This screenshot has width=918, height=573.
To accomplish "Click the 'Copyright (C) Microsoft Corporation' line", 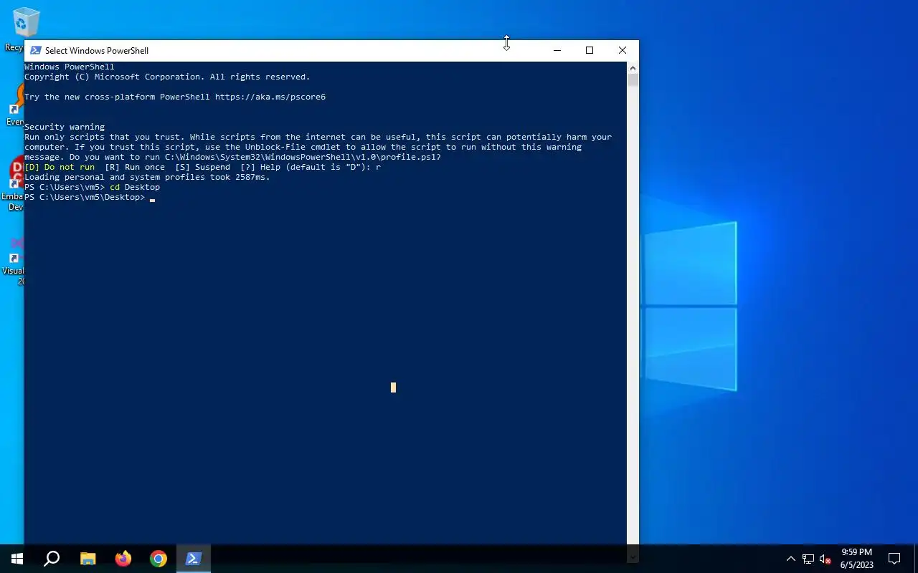I will 167,77.
